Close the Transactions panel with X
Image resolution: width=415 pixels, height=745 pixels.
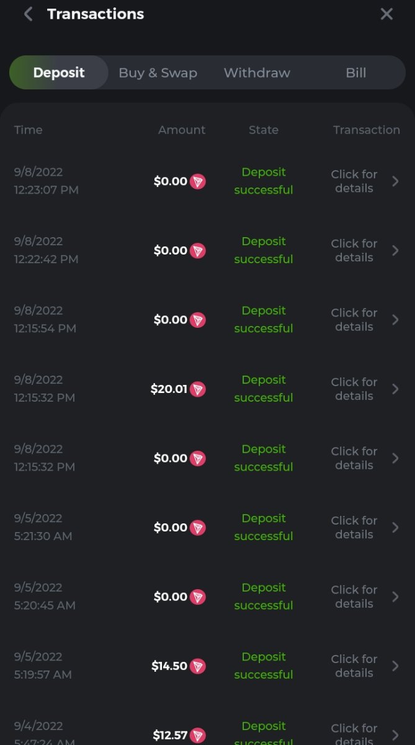tap(386, 14)
